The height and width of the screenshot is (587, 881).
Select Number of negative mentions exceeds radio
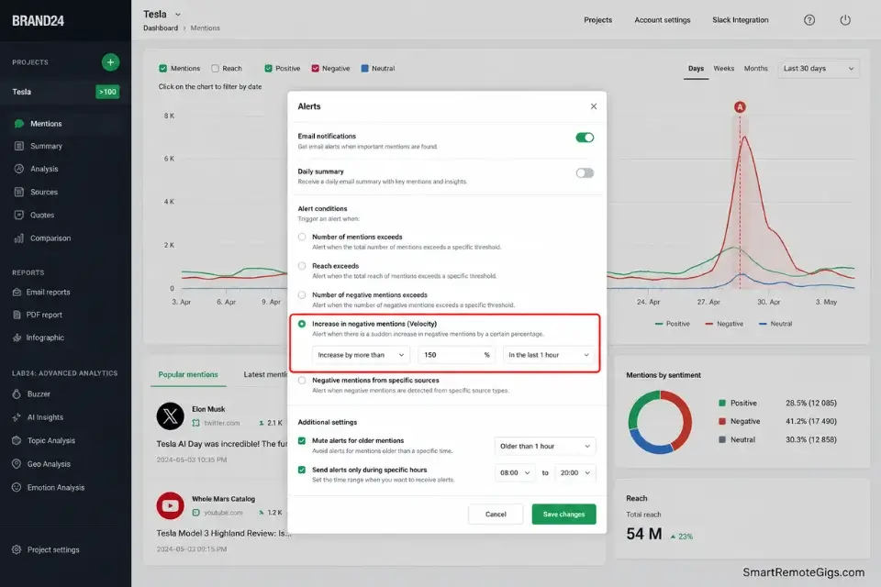coord(302,295)
